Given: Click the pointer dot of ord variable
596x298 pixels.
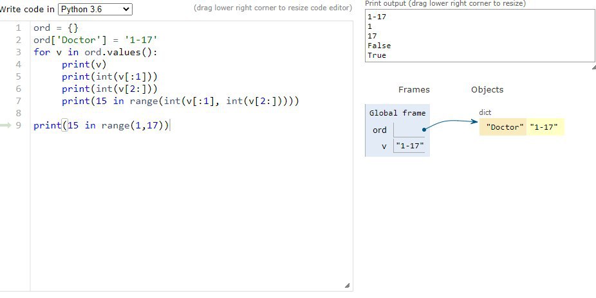Looking at the screenshot, I should tap(424, 129).
